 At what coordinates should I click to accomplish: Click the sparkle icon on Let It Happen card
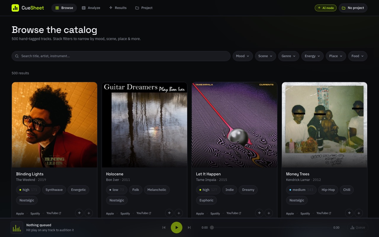point(259,213)
